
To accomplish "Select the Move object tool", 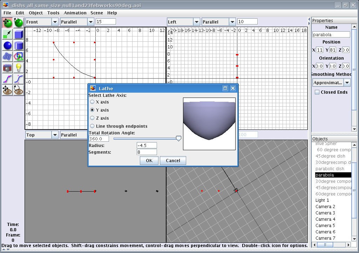I will point(7,23).
